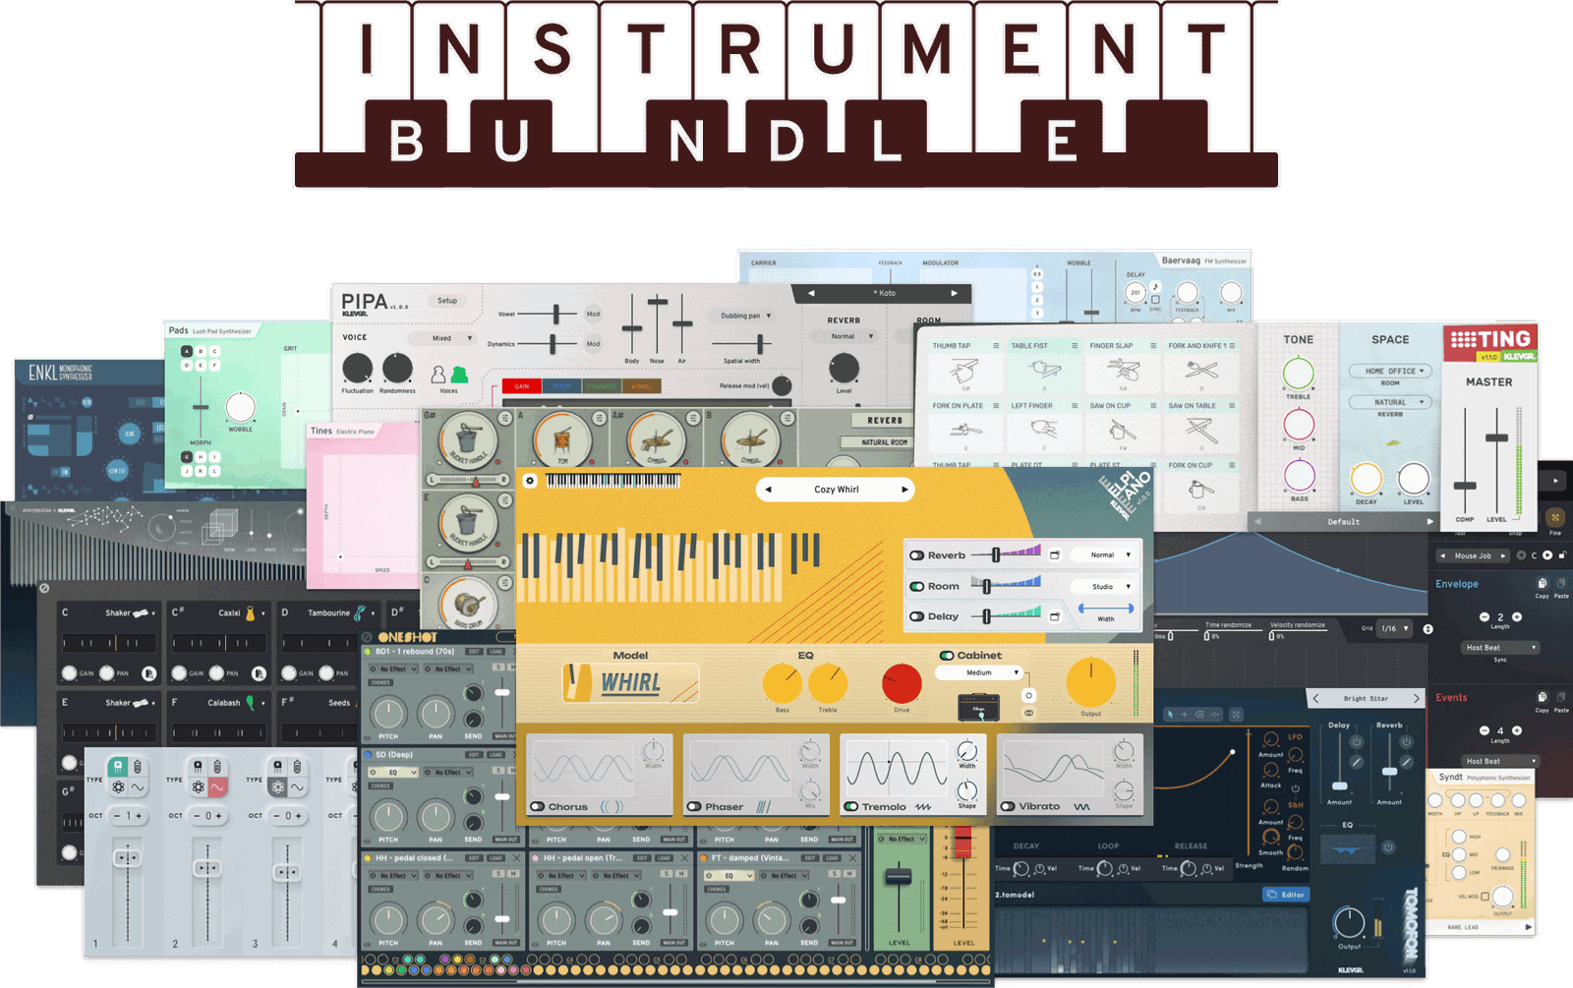Enable the Delay toggle on Elpiano

click(917, 616)
